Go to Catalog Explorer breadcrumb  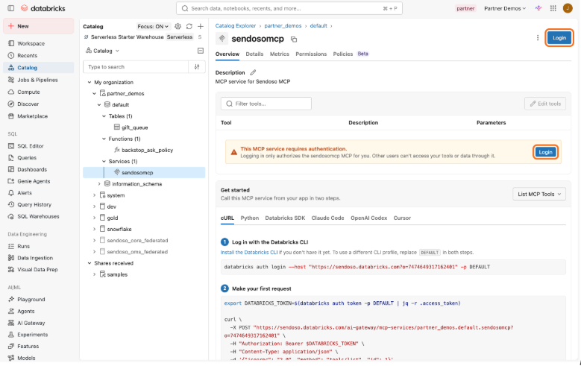[x=236, y=26]
